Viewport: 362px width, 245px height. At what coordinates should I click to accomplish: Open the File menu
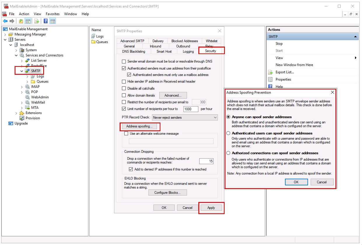(x=12, y=14)
